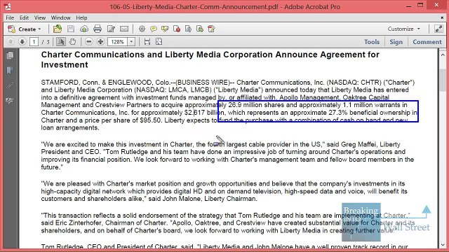This screenshot has width=449, height=252.
Task: Click the Delete page icon with red mark
Action: 177,29
